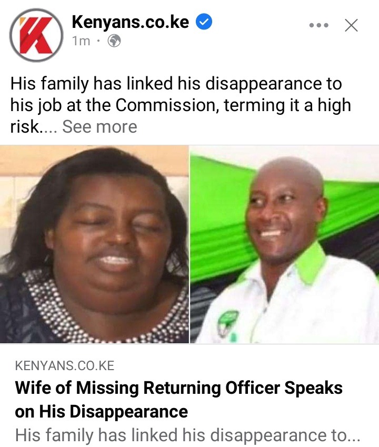Click the small dot separator beside the timestamp
The image size is (379, 447).
coord(98,41)
